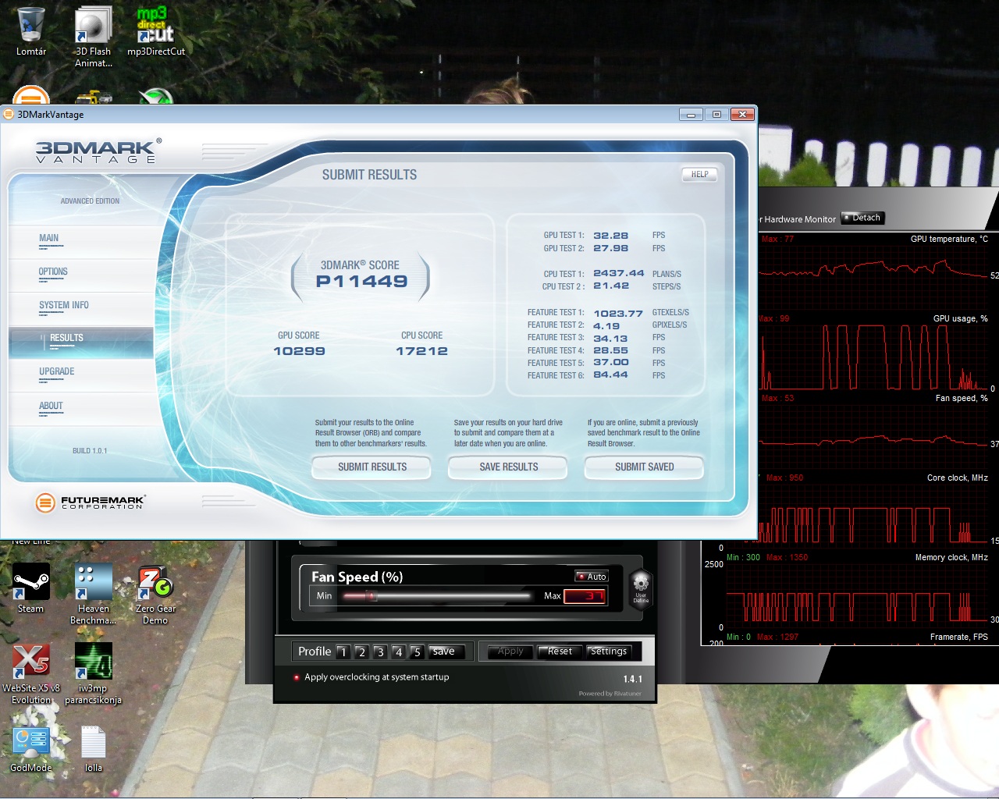Close the 3DMarkVantage window

pos(742,114)
